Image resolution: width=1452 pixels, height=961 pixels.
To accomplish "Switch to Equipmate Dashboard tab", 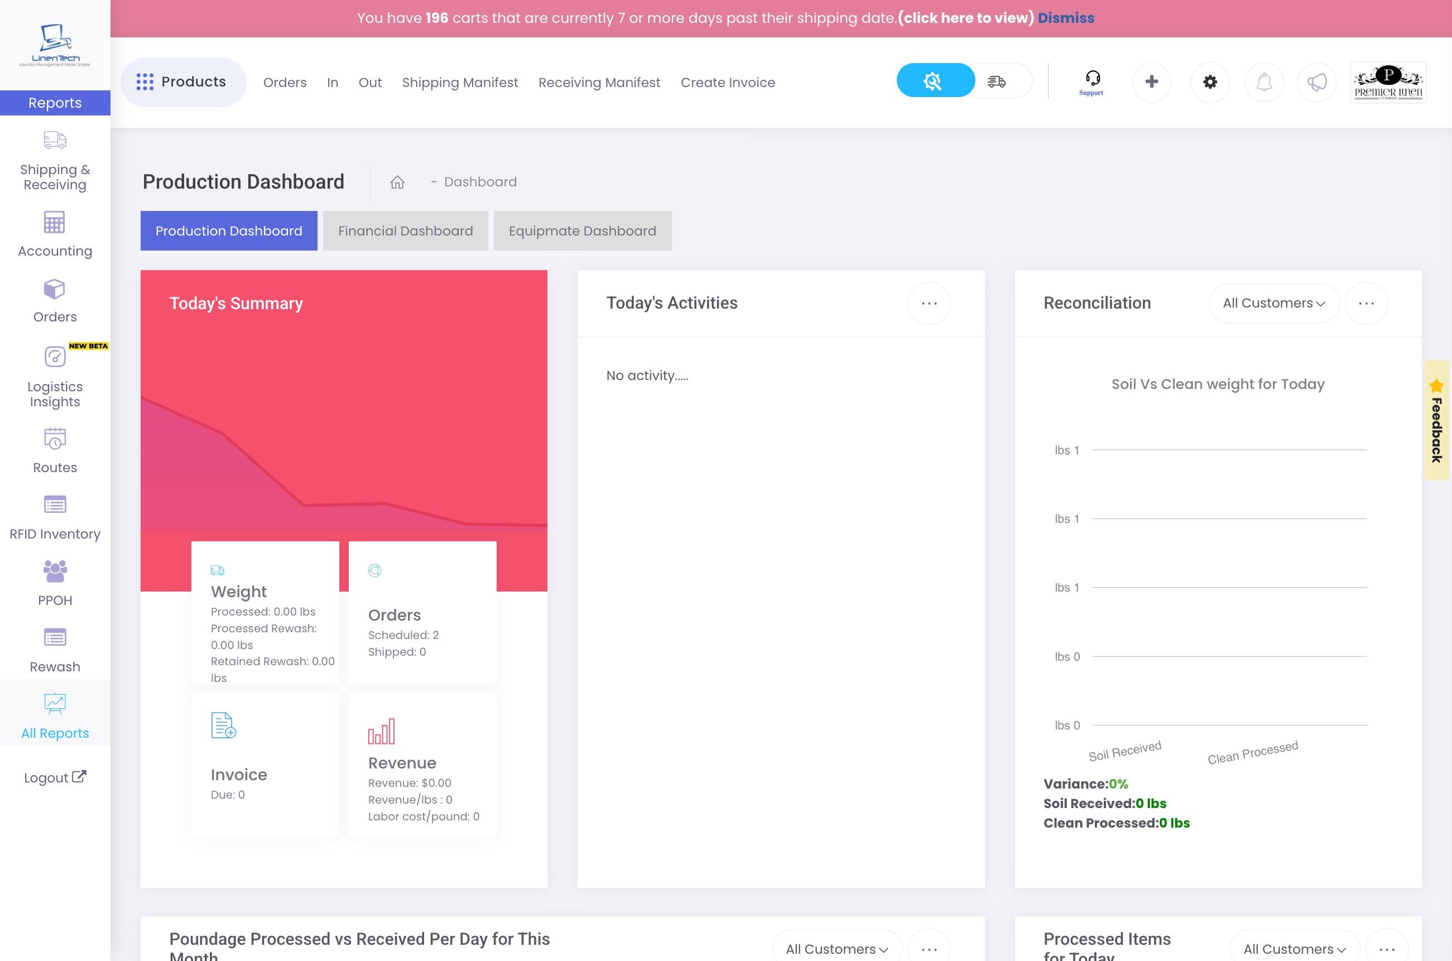I will [582, 230].
